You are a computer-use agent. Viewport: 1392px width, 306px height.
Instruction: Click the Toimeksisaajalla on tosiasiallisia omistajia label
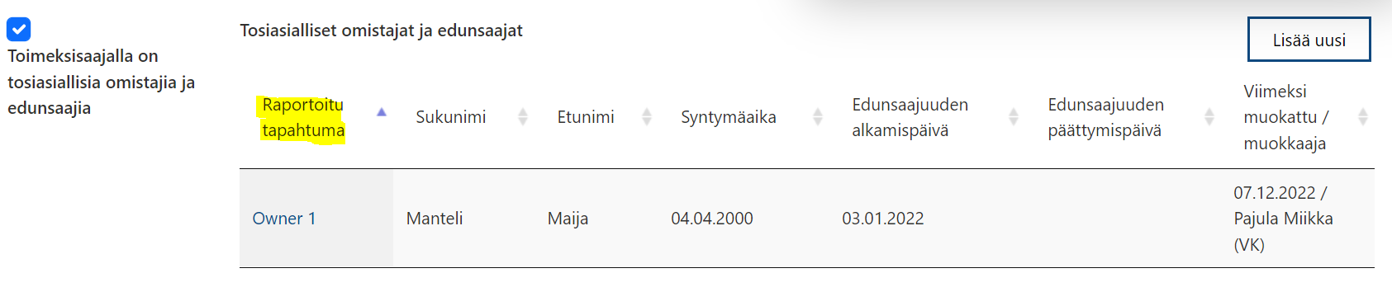101,82
